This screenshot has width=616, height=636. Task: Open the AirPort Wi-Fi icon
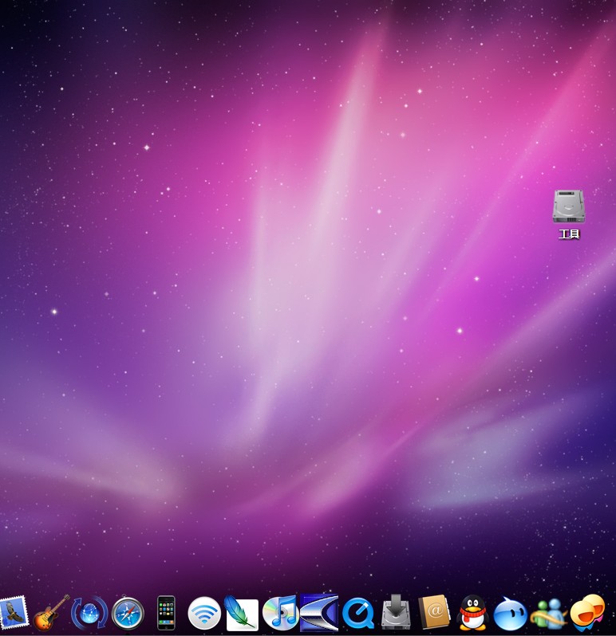204,614
